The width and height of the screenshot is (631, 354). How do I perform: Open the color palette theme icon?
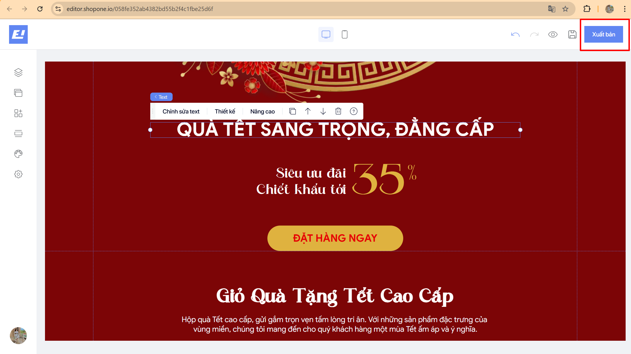pyautogui.click(x=18, y=154)
